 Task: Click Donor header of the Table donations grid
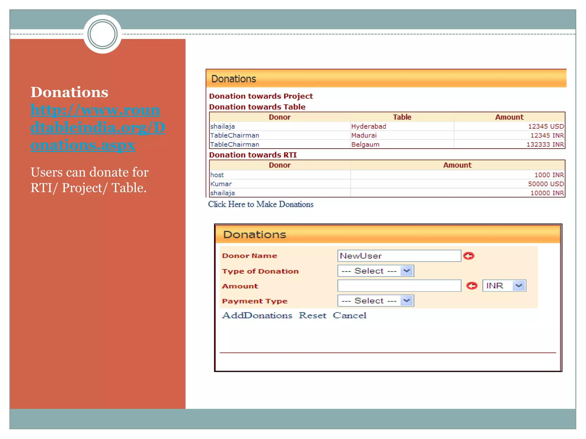(280, 117)
